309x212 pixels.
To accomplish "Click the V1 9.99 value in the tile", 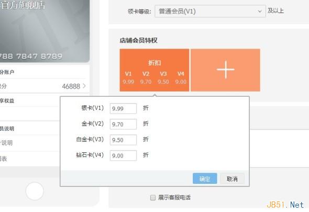I will (x=128, y=82).
